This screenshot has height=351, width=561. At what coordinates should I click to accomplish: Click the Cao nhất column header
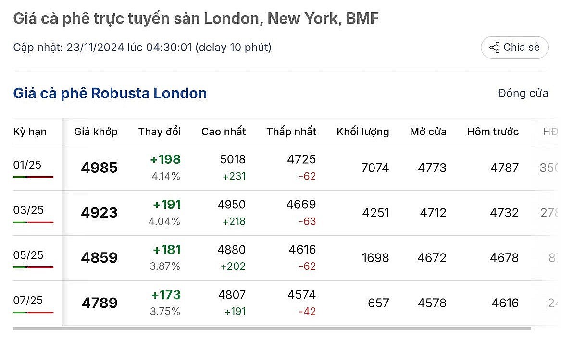[224, 132]
